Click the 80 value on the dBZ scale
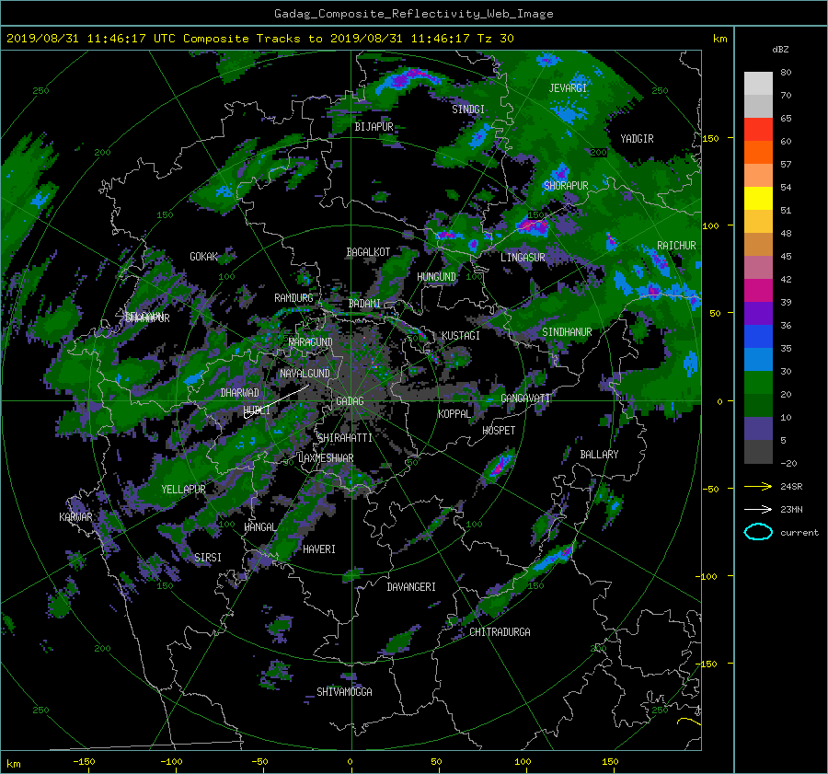Image resolution: width=828 pixels, height=774 pixels. click(x=786, y=73)
